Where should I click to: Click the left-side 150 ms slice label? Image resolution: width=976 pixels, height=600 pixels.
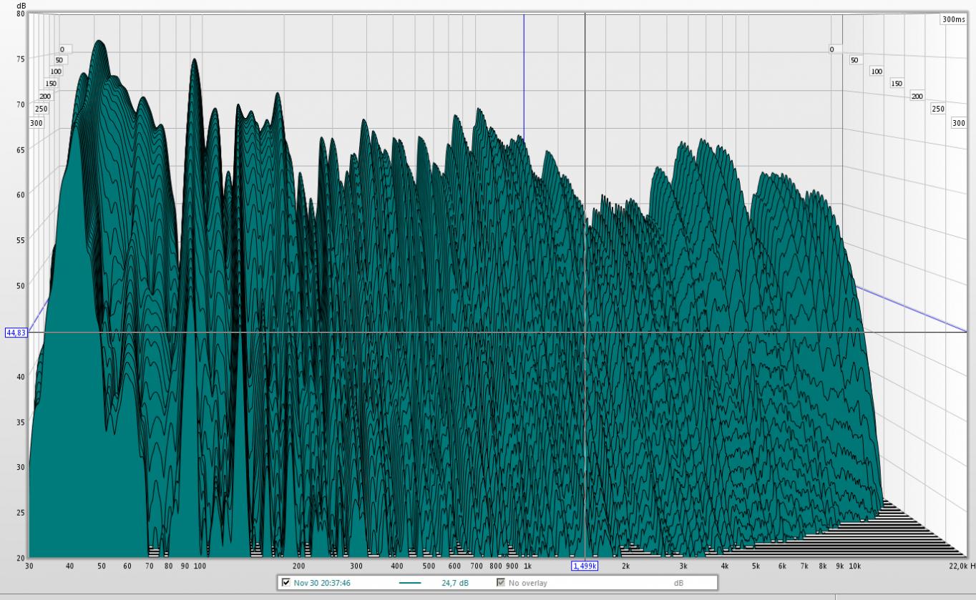(51, 84)
